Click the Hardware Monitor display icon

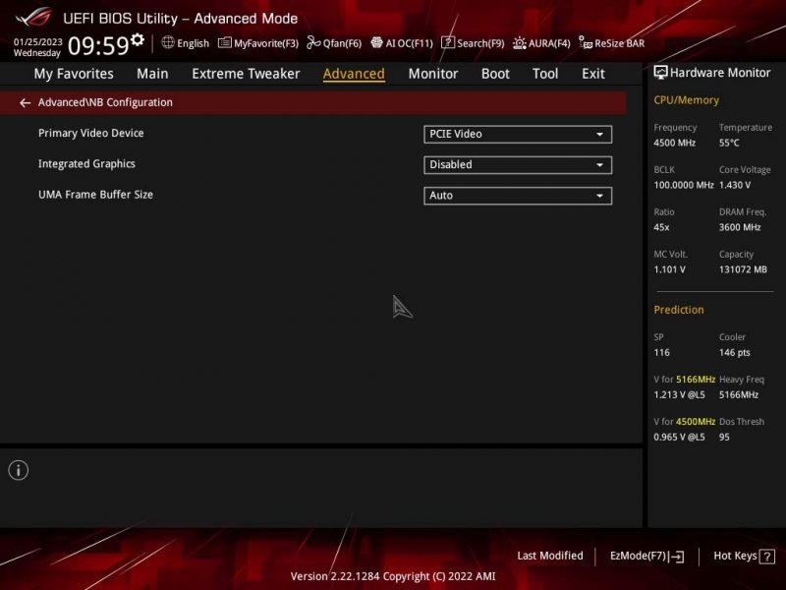660,73
